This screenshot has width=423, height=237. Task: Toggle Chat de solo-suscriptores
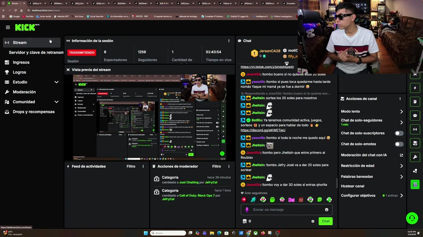click(x=399, y=133)
